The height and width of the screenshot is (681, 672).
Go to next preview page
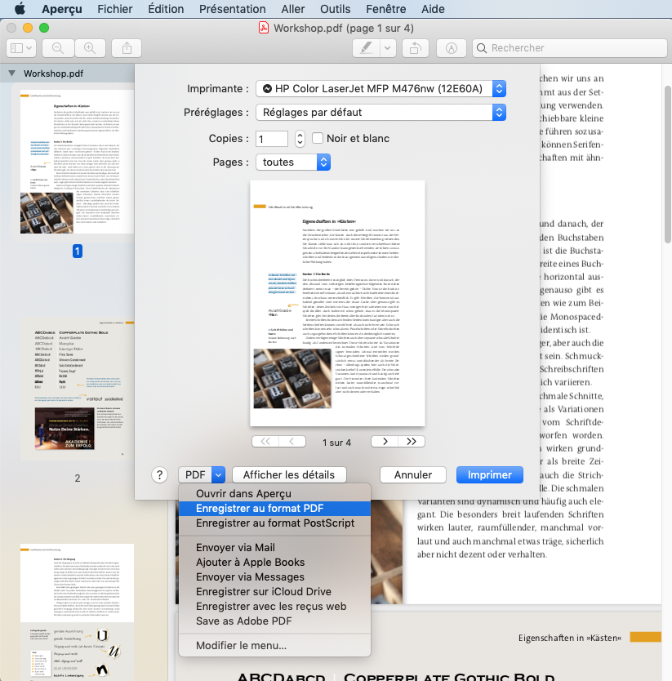coord(385,442)
